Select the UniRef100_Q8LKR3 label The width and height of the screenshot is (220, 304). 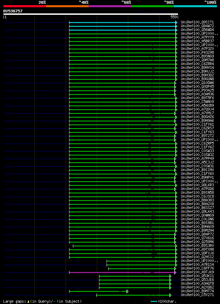click(x=197, y=185)
